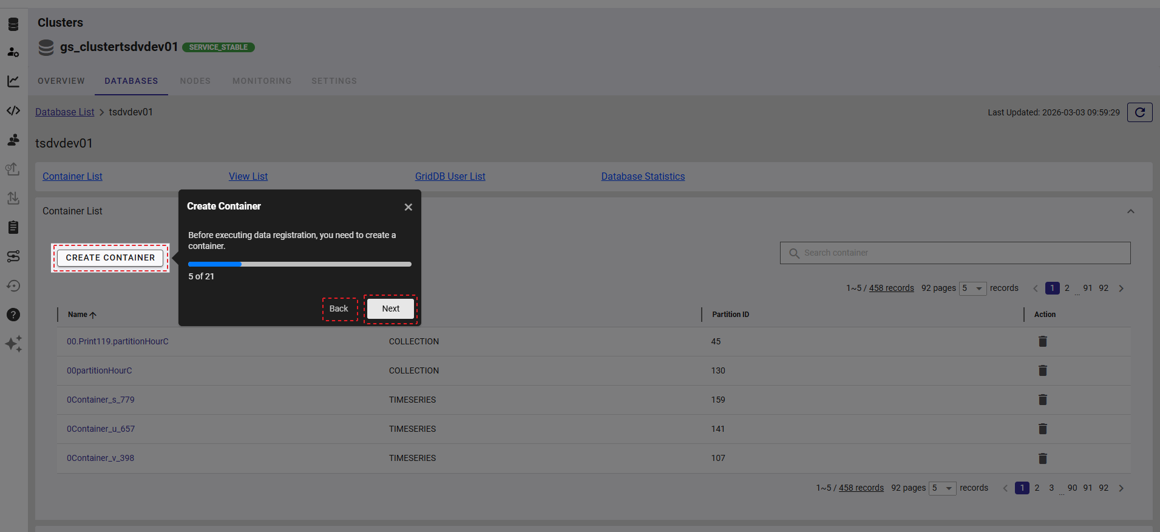Click the tour progress bar
The width and height of the screenshot is (1160, 532).
299,264
